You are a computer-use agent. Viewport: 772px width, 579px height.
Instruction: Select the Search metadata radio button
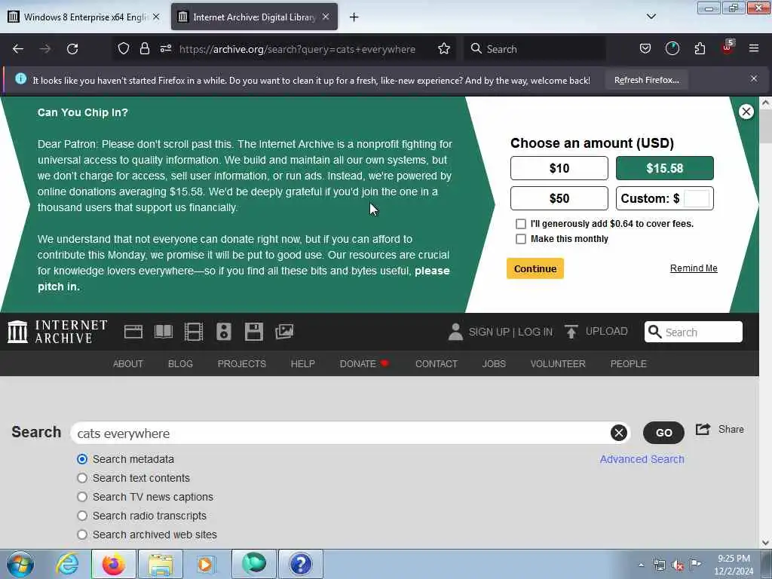(x=82, y=459)
